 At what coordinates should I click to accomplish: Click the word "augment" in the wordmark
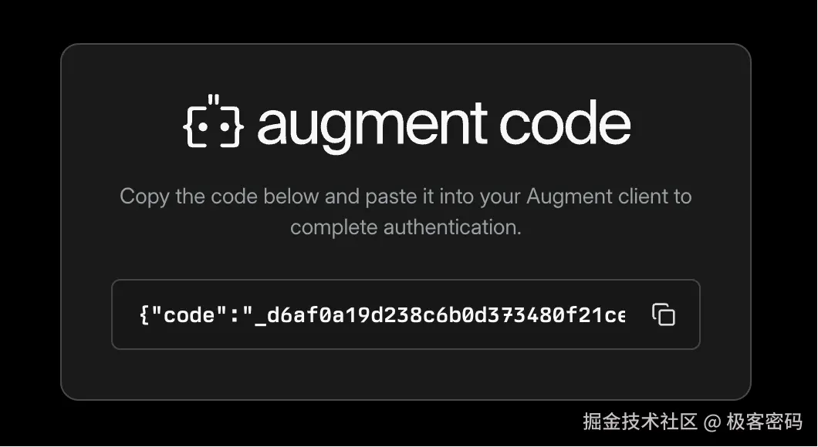pos(373,125)
